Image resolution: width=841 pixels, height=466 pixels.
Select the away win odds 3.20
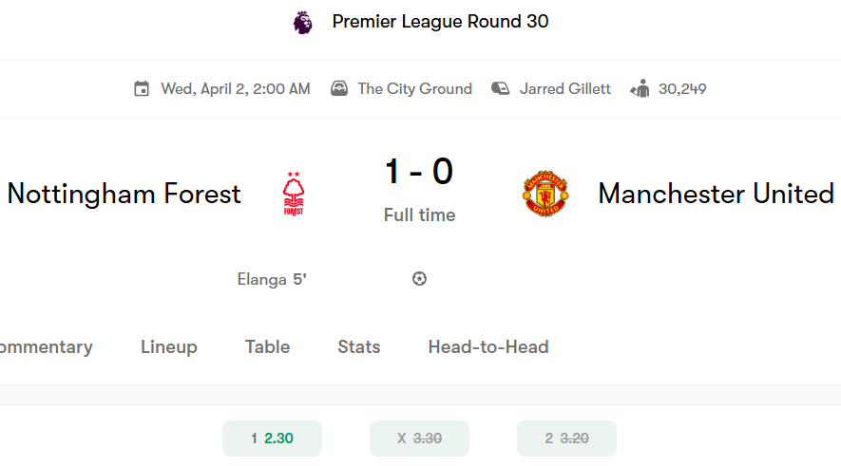[x=566, y=438]
